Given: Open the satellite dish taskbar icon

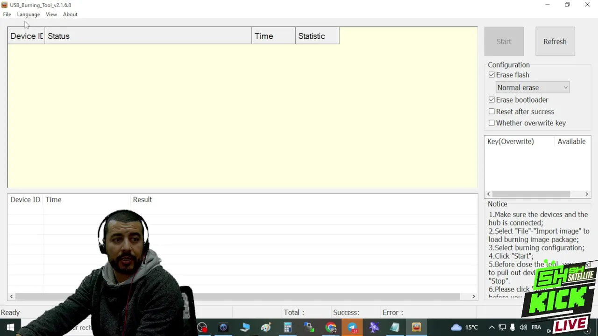Looking at the screenshot, I should [x=374, y=328].
